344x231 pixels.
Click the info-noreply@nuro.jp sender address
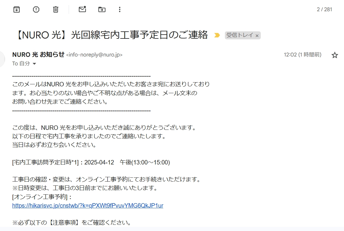tap(94, 55)
